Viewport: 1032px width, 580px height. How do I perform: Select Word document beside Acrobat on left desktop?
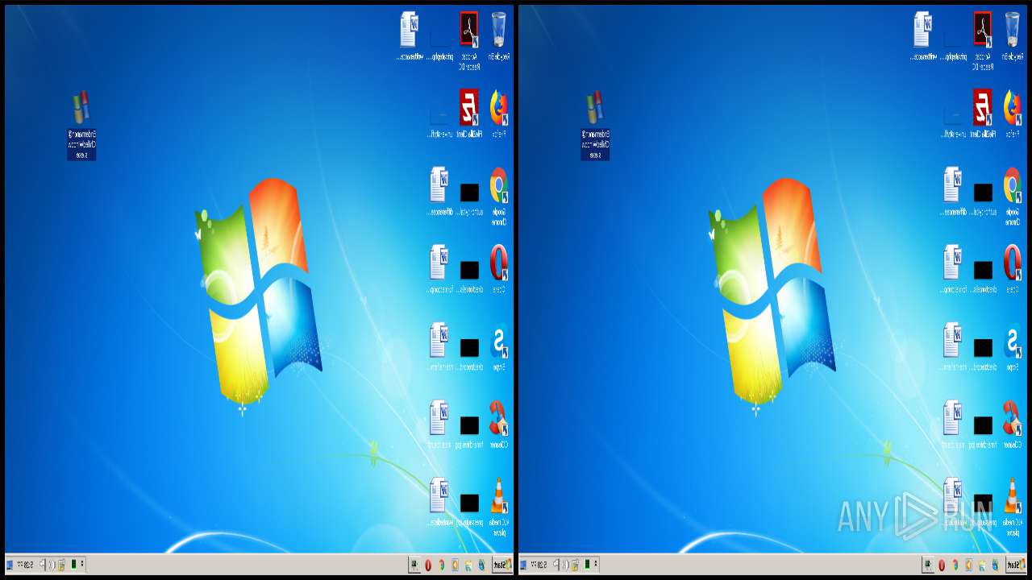point(410,35)
